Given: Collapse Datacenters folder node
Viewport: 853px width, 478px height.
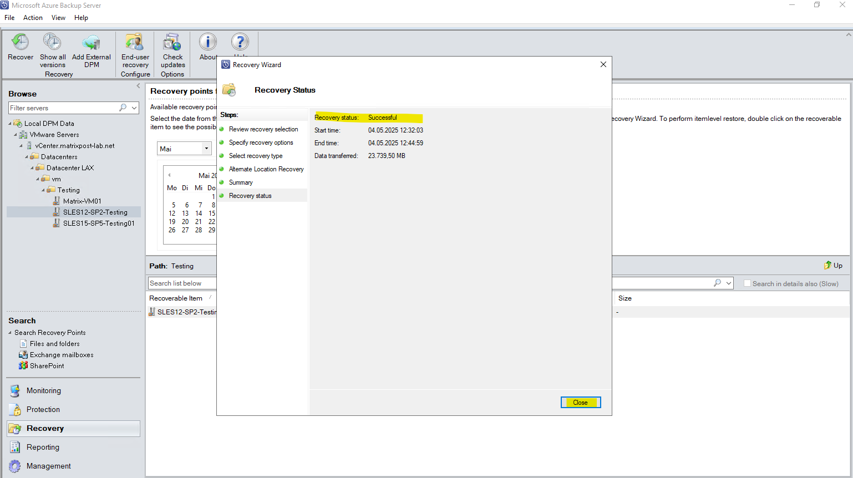Looking at the screenshot, I should 27,157.
